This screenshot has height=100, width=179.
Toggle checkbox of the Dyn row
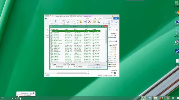(x=51, y=42)
